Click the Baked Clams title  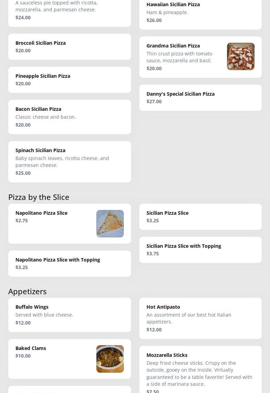click(31, 348)
